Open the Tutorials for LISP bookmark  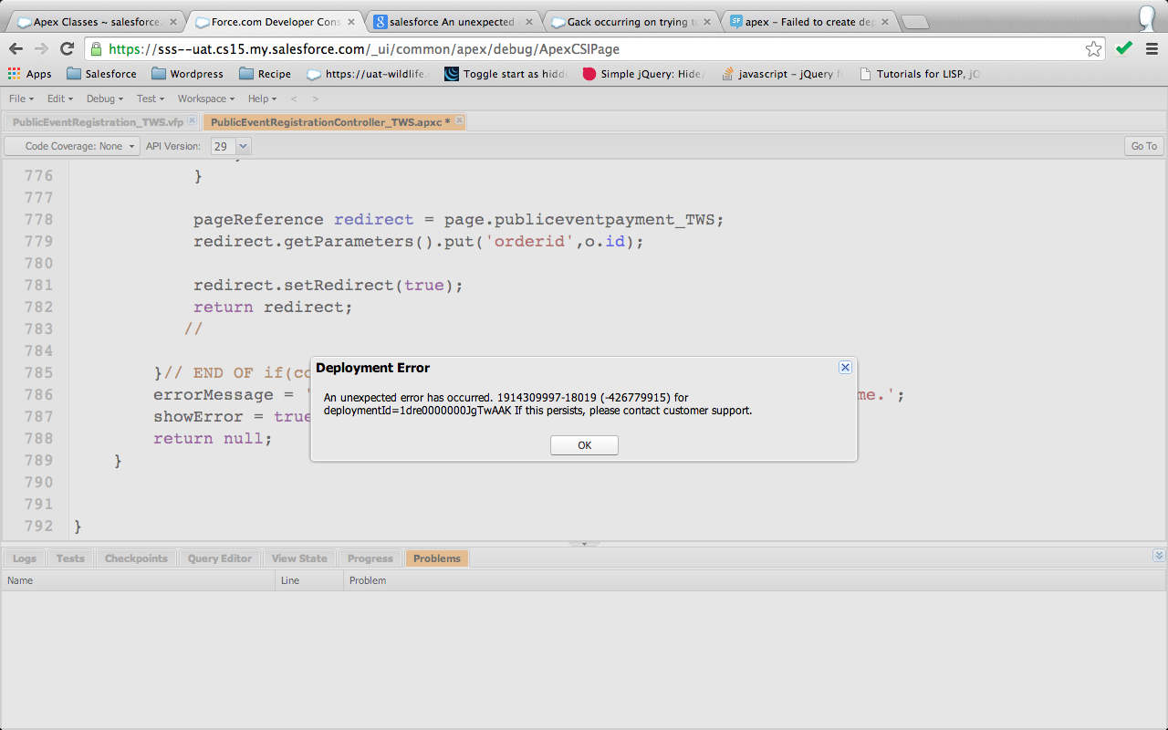point(920,74)
